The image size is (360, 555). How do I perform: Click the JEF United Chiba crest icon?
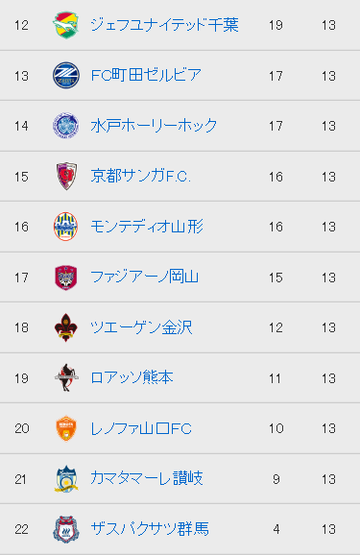point(66,25)
